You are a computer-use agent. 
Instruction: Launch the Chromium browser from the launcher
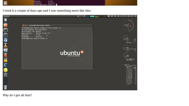pyautogui.click(x=5, y=40)
